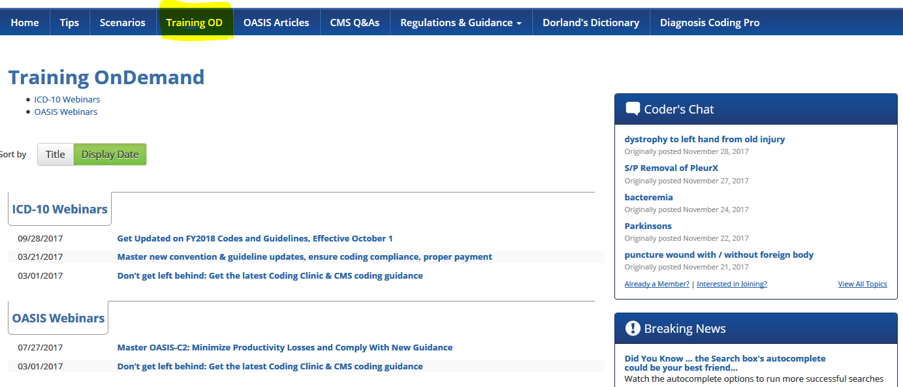Open Dorland's Dictionary from the navbar

pos(590,22)
